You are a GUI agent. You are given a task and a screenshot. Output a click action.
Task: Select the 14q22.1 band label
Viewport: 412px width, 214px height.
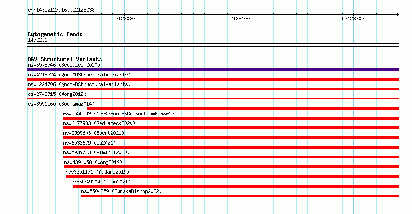37,40
